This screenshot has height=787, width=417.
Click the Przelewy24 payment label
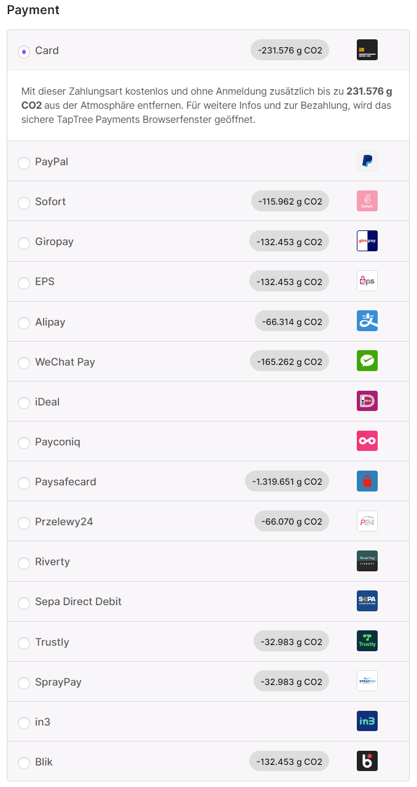(64, 522)
